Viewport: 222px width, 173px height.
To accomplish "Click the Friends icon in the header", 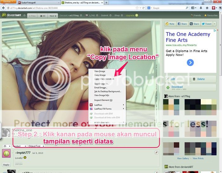I will click(x=196, y=15).
